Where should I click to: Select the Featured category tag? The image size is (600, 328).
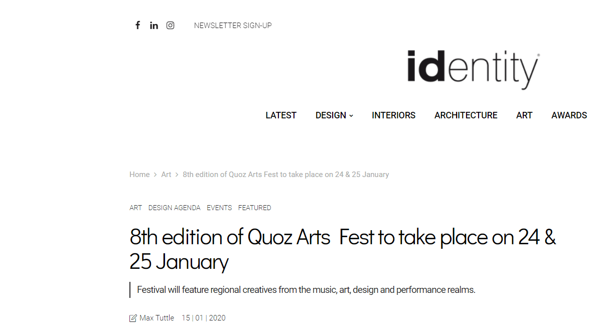pyautogui.click(x=254, y=208)
